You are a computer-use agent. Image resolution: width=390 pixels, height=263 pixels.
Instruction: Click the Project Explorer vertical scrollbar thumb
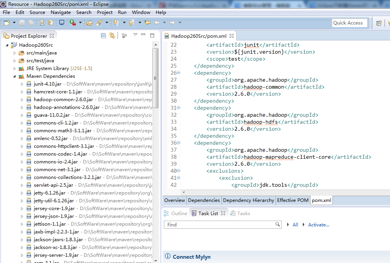pyautogui.click(x=155, y=78)
